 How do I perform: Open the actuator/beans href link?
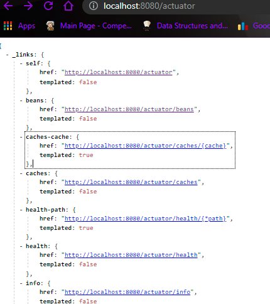click(129, 109)
